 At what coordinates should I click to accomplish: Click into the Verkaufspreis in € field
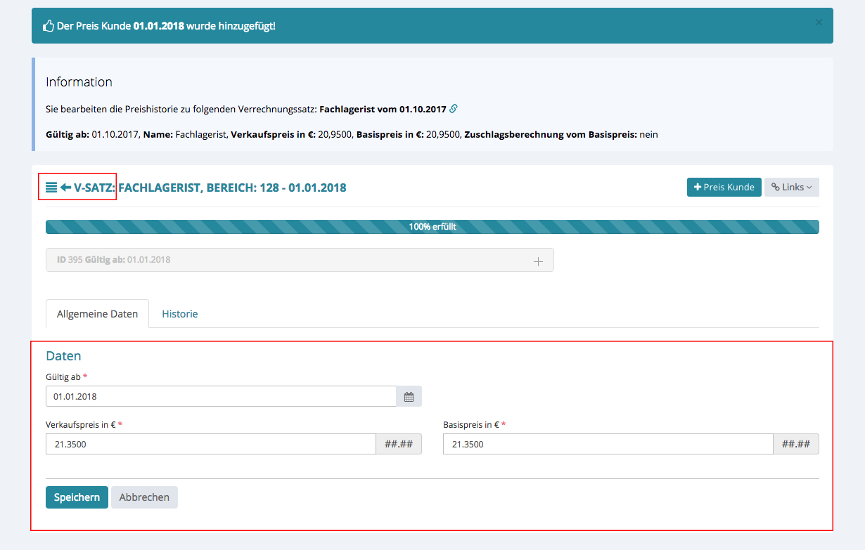[211, 444]
